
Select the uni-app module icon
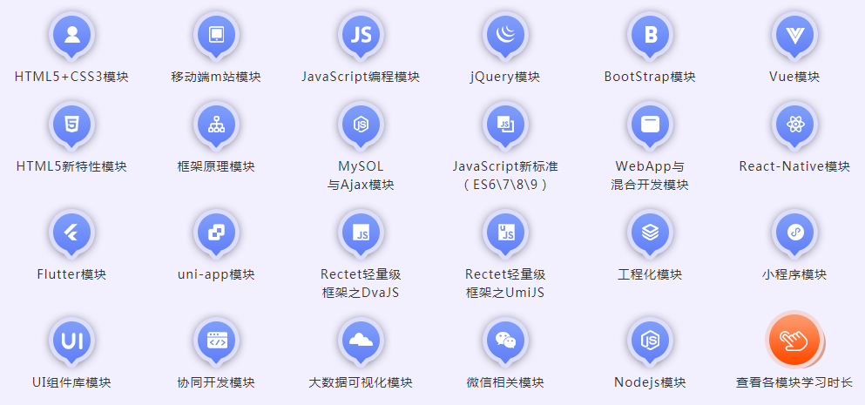point(216,233)
